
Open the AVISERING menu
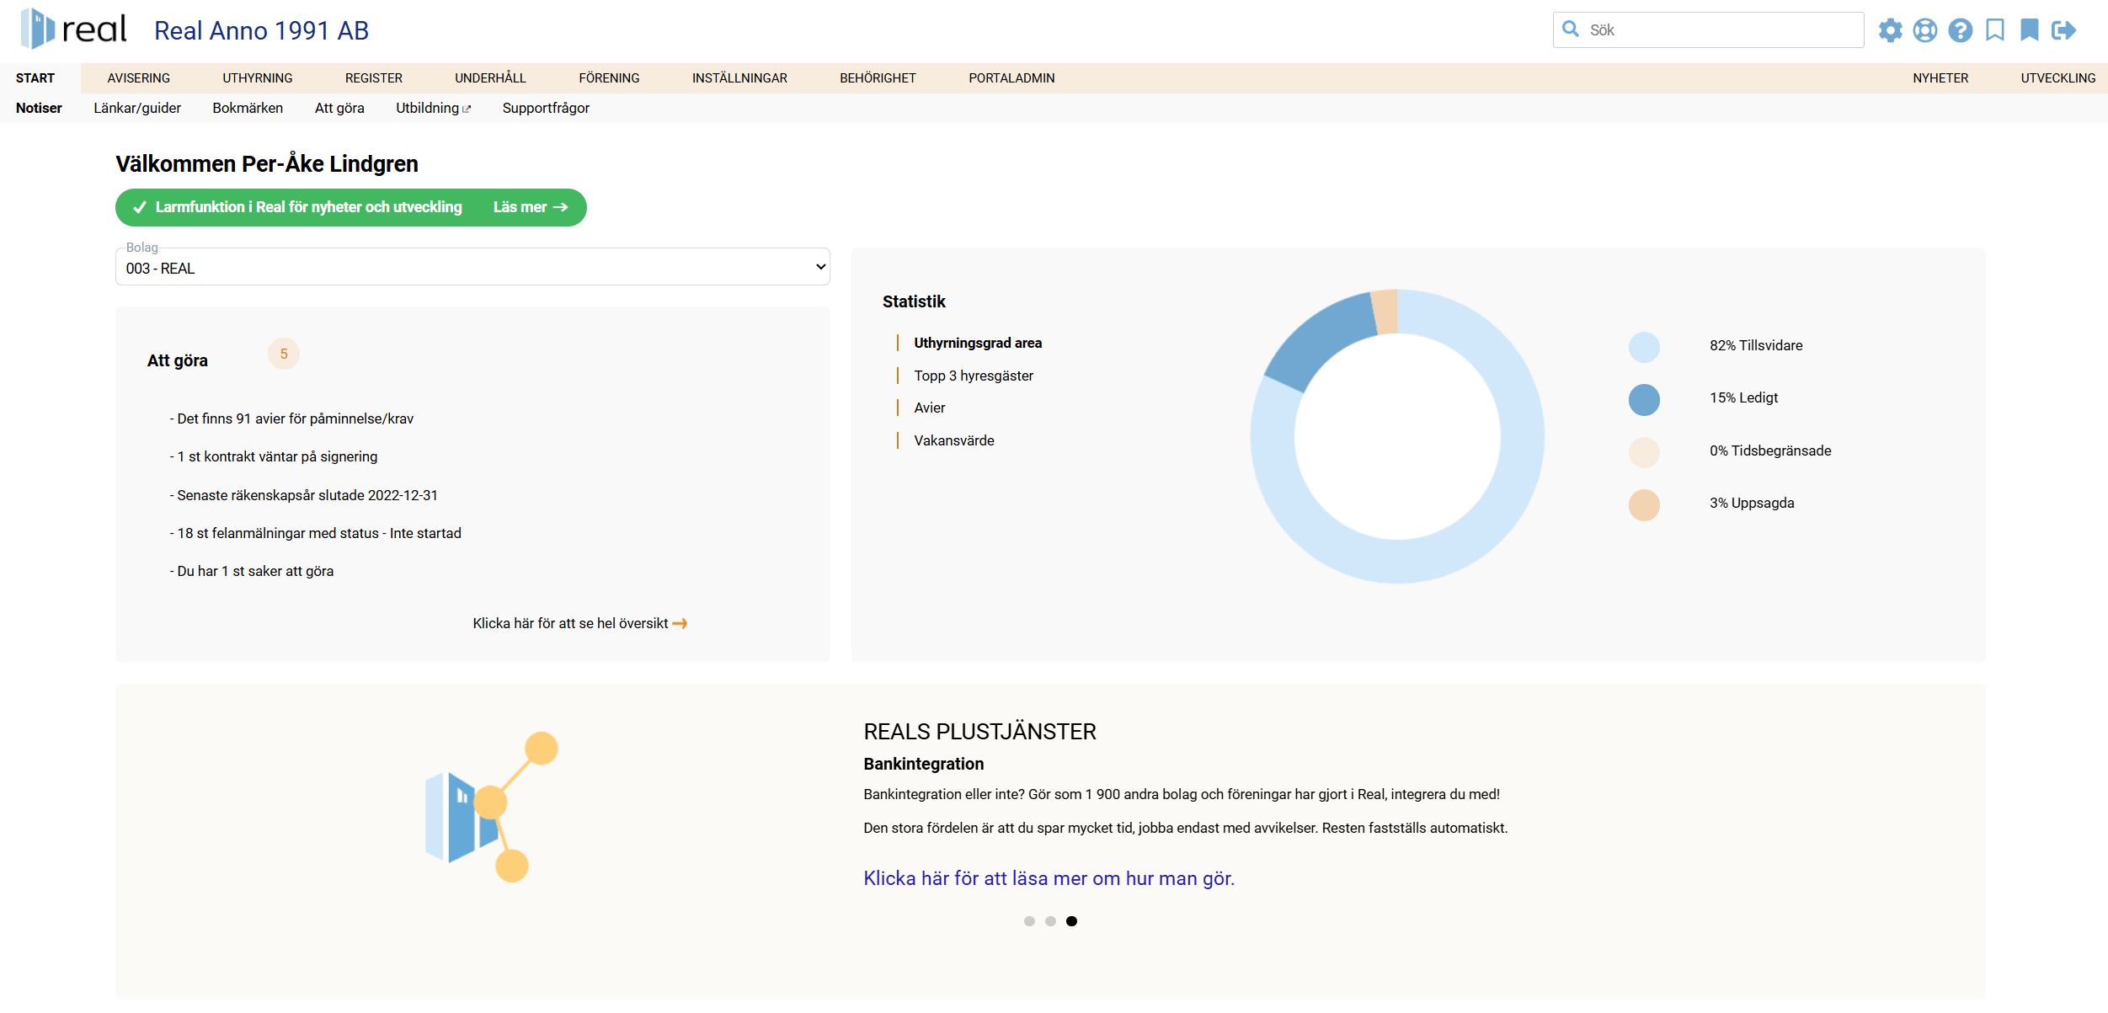[138, 77]
